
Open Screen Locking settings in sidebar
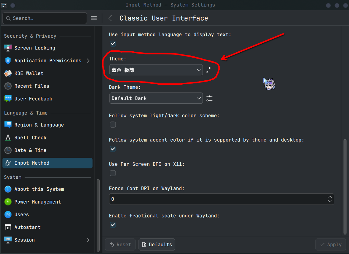[x=35, y=48]
